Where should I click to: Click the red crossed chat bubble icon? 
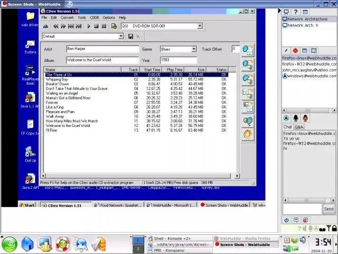(305, 220)
